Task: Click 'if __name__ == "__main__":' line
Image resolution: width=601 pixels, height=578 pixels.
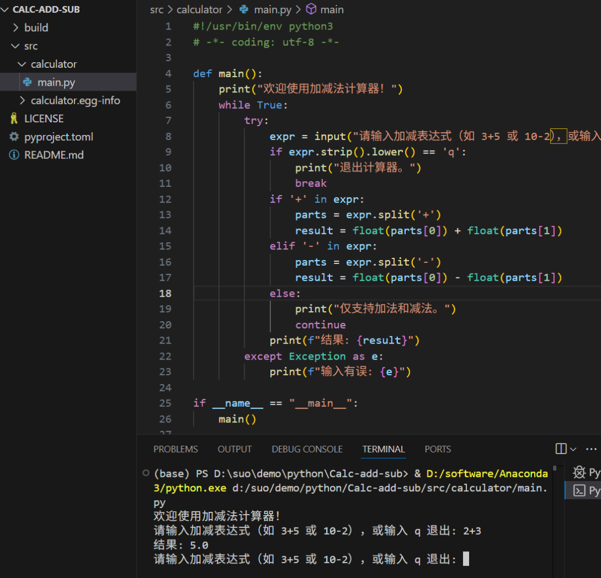Action: click(x=275, y=403)
